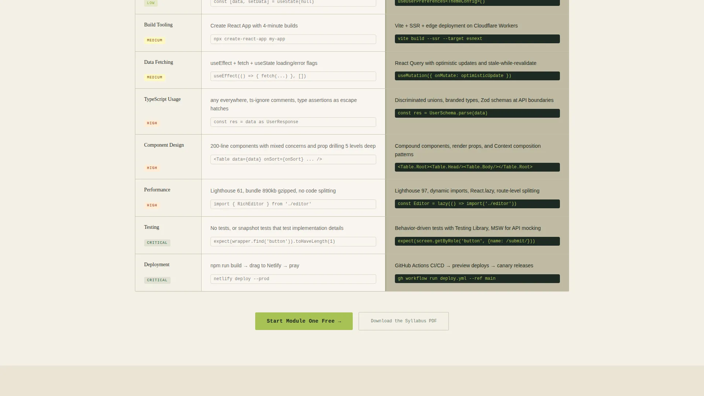Click the const res = data as UserResponse snippet

click(293, 122)
